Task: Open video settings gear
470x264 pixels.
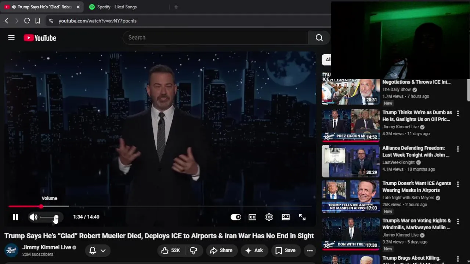Action: click(x=269, y=217)
